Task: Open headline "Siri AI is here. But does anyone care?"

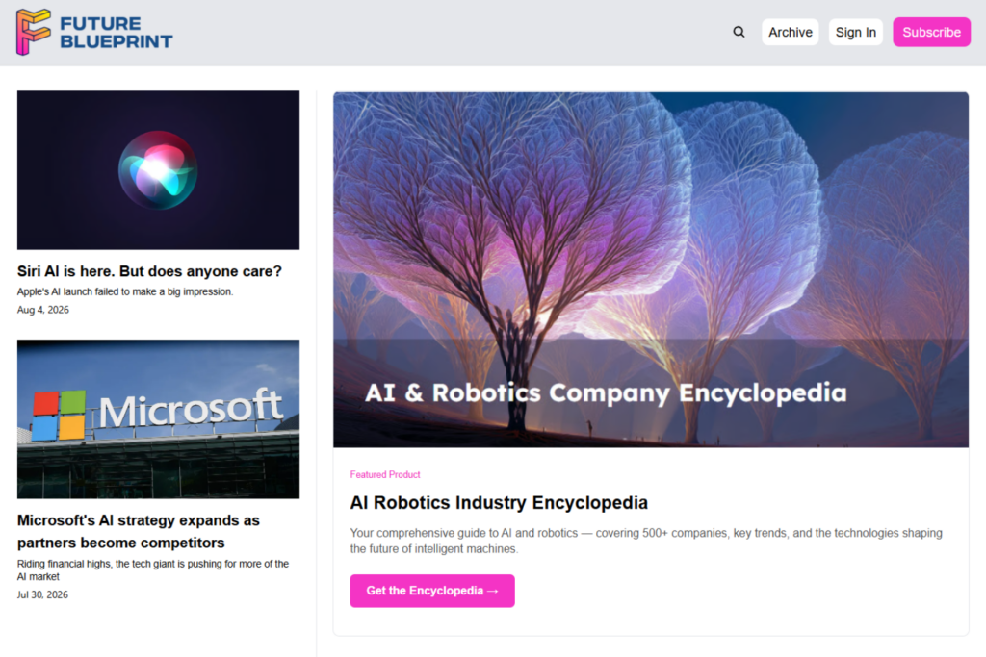Action: point(149,271)
